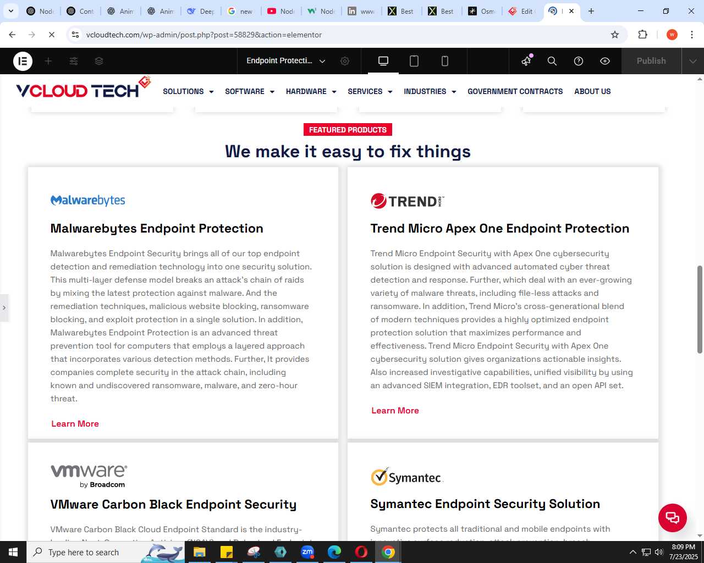
Task: Click the Publish button
Action: [651, 61]
